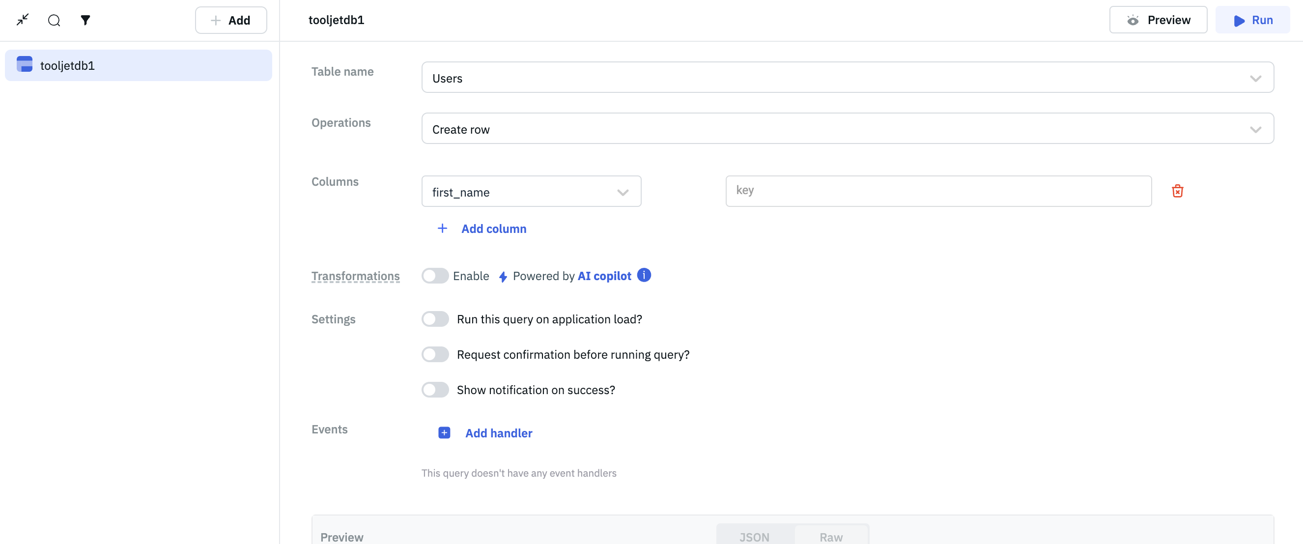Click the Preview button with eye icon

point(1158,20)
